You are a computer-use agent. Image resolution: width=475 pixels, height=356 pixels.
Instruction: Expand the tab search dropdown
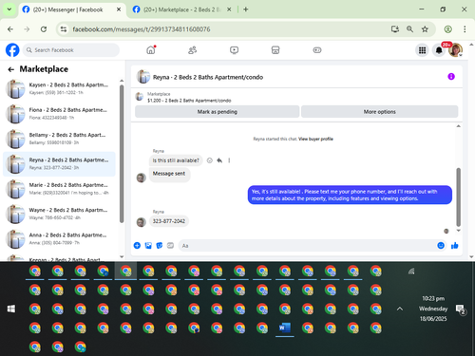pyautogui.click(x=9, y=9)
